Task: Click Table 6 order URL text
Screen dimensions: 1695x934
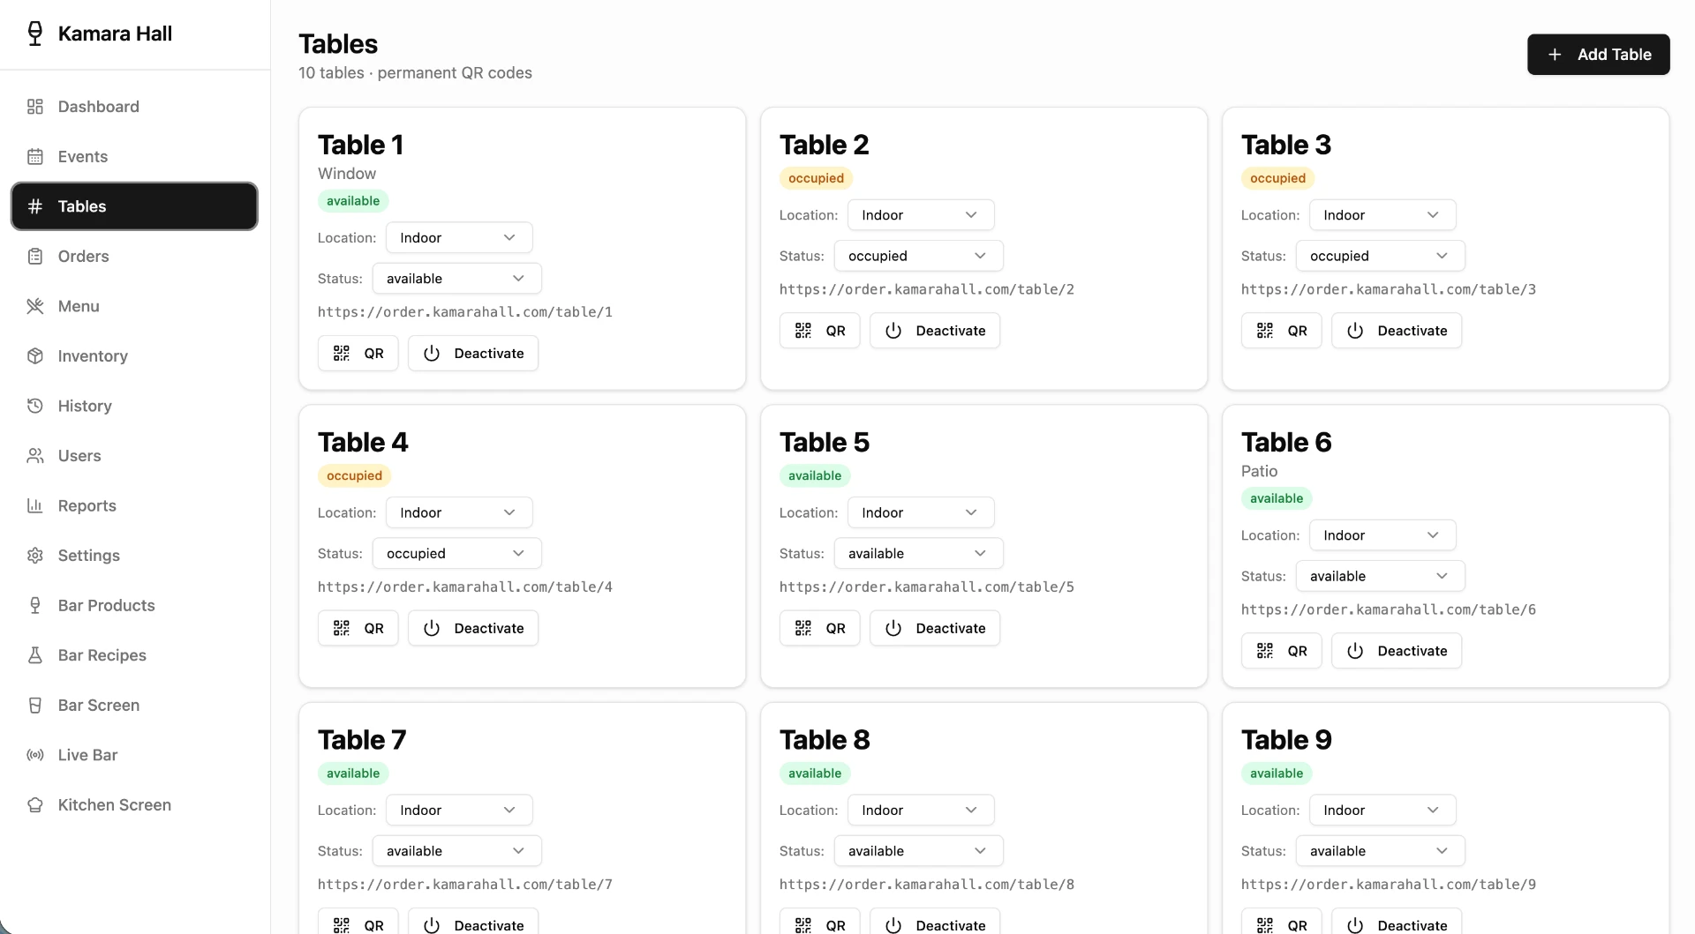Action: [1389, 609]
